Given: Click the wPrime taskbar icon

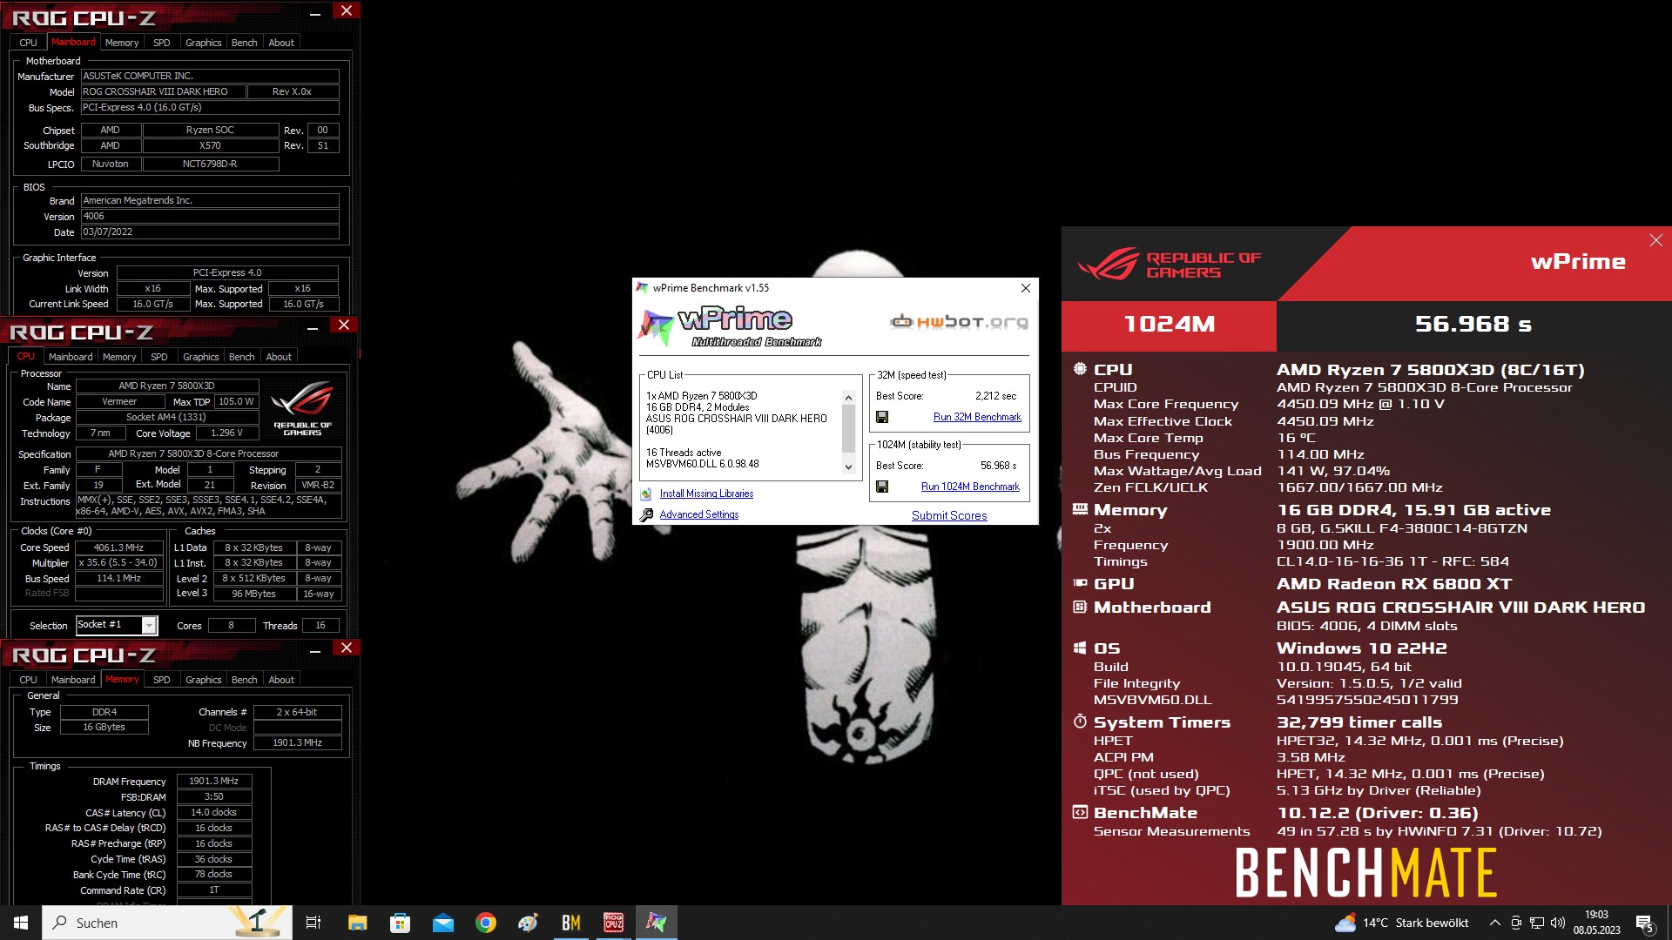Looking at the screenshot, I should 657,923.
